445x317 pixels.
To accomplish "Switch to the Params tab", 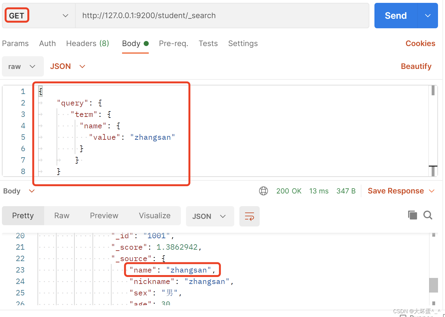I will pyautogui.click(x=15, y=44).
